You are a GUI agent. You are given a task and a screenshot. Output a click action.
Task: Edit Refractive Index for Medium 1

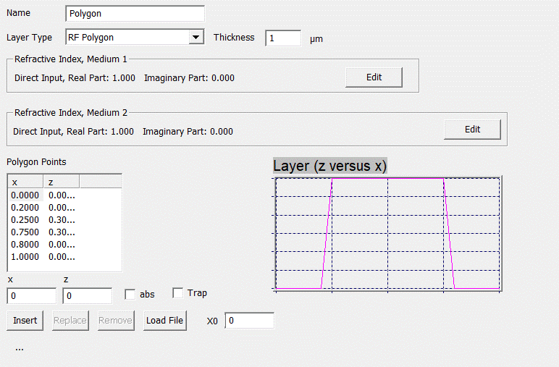pyautogui.click(x=374, y=77)
